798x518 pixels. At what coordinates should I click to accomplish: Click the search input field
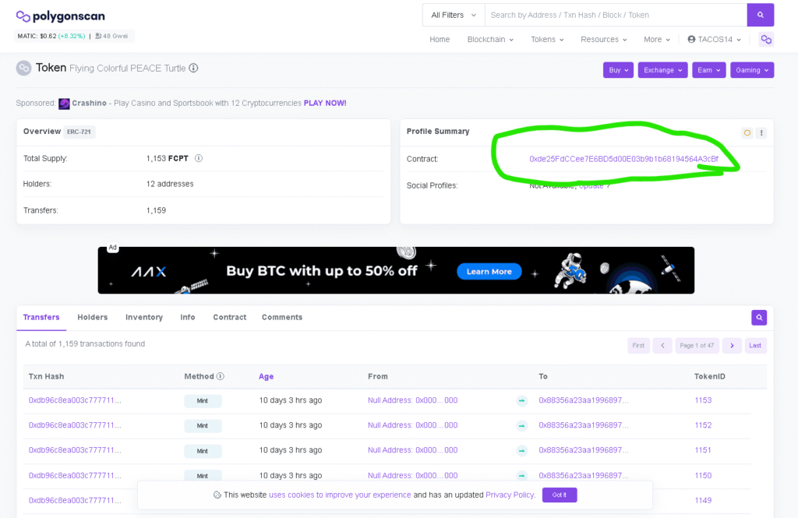tap(615, 15)
